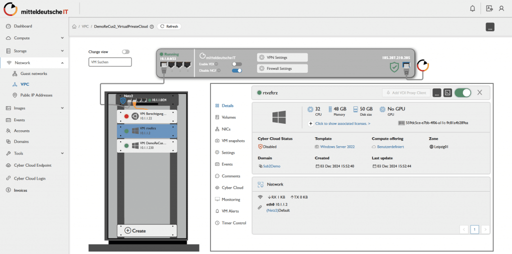
Task: Open the language translation icon
Action: click(489, 9)
